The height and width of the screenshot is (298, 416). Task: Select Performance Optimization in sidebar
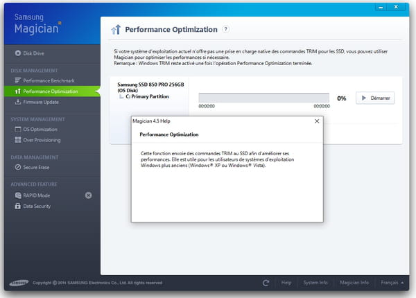[x=52, y=91]
